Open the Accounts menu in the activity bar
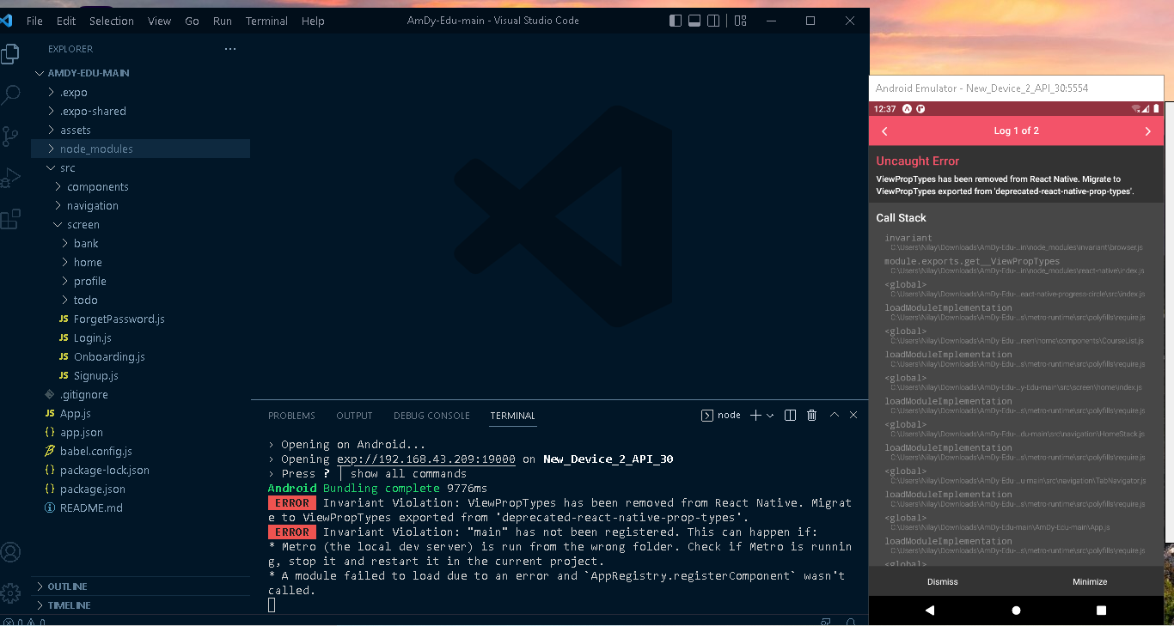 pos(10,552)
